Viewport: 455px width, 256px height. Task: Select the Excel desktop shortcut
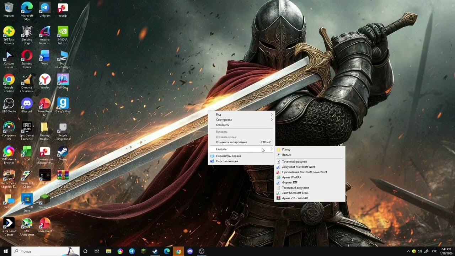click(x=27, y=154)
